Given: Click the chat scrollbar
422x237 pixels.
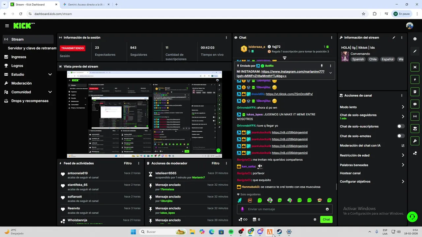Looking at the screenshot, I should coord(336,187).
